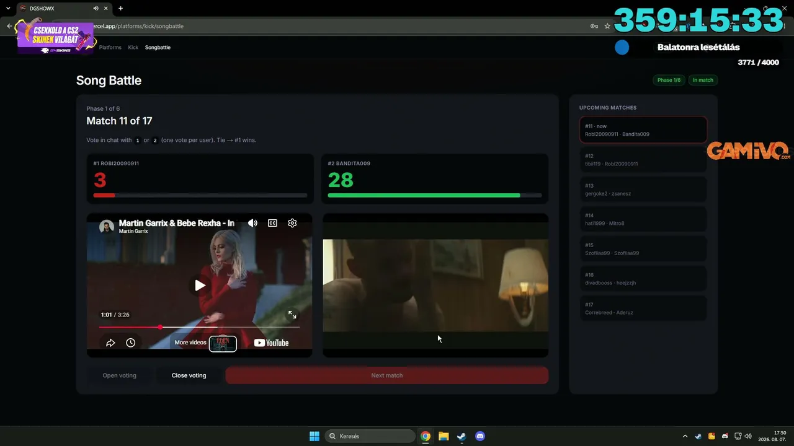Click the #1 ROBI20090911 vote count 3
The image size is (794, 446).
[x=100, y=180]
